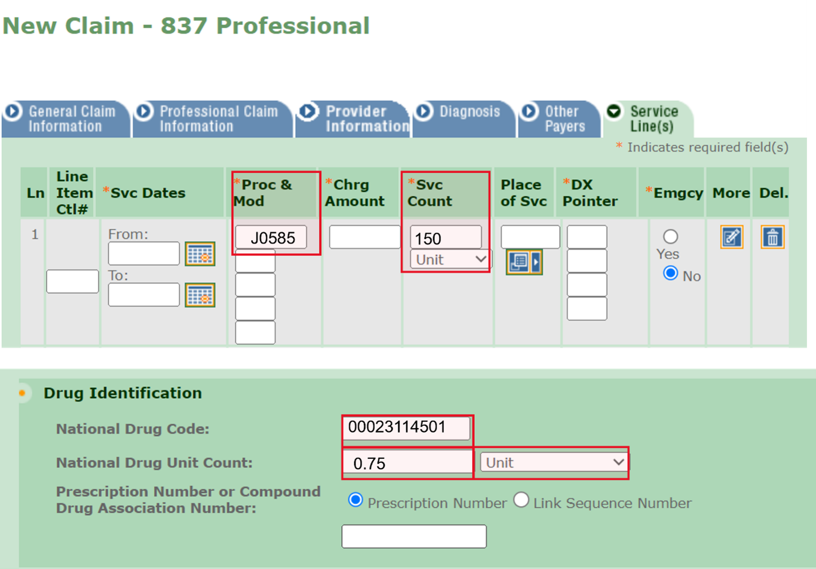Switch to Provider Information tab
This screenshot has height=569, width=816.
point(353,119)
